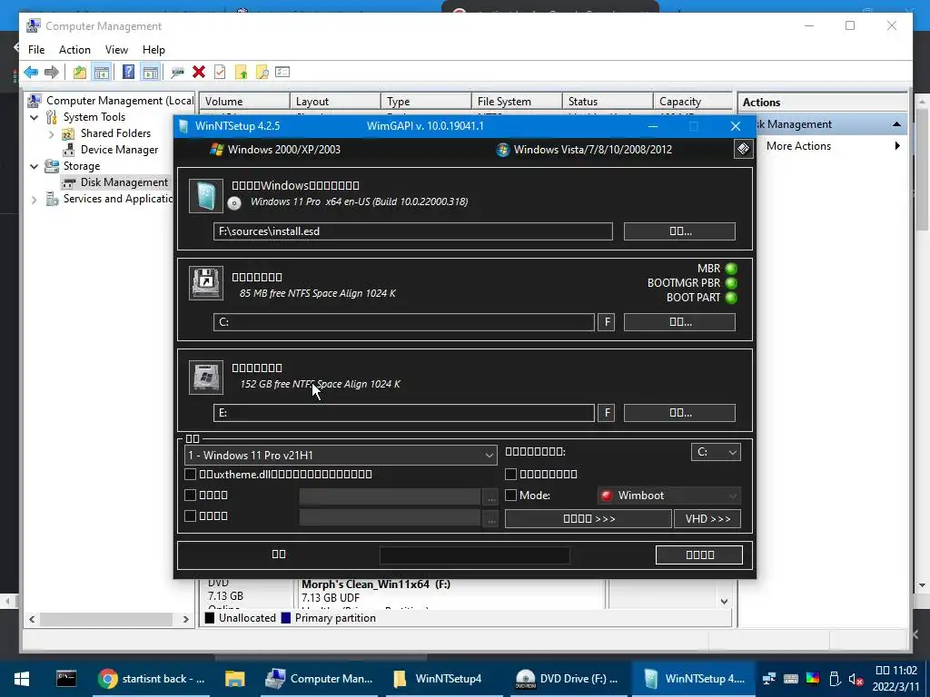930x697 pixels.
Task: Click the folder with magnifier toolbar icon
Action: [262, 73]
